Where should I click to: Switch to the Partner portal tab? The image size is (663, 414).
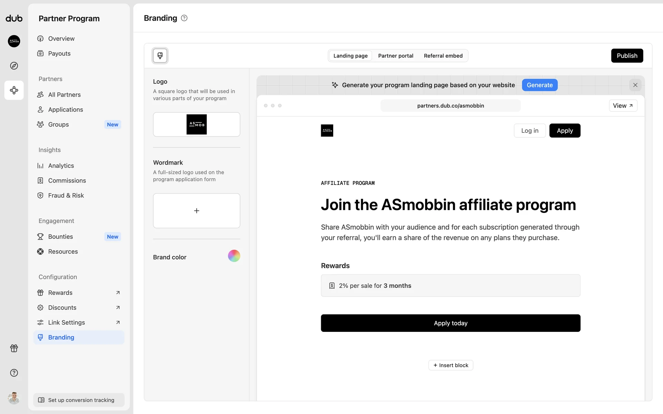(395, 56)
